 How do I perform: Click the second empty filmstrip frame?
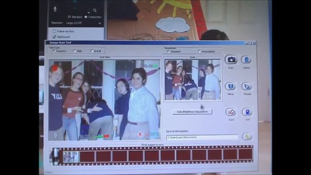click(x=104, y=156)
